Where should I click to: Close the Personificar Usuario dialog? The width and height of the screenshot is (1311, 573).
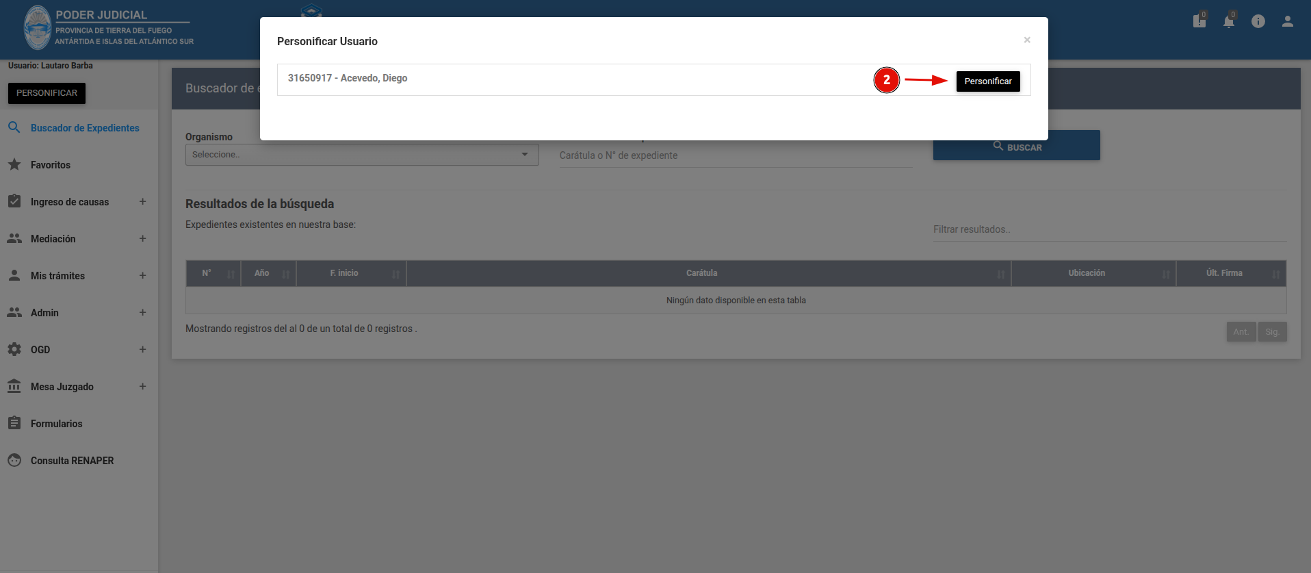pos(1027,40)
